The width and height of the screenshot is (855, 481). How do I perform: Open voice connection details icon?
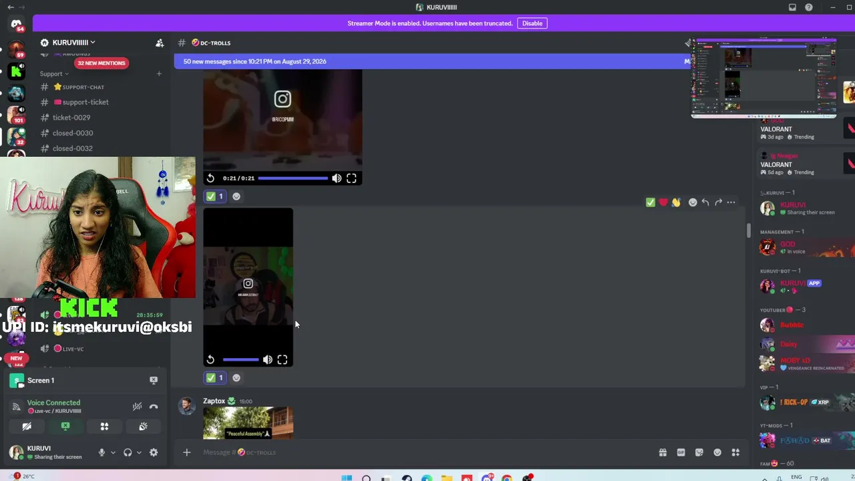16,406
